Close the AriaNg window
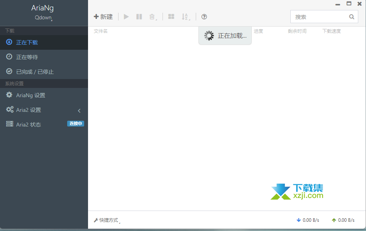This screenshot has height=231, width=366. (x=360, y=4)
